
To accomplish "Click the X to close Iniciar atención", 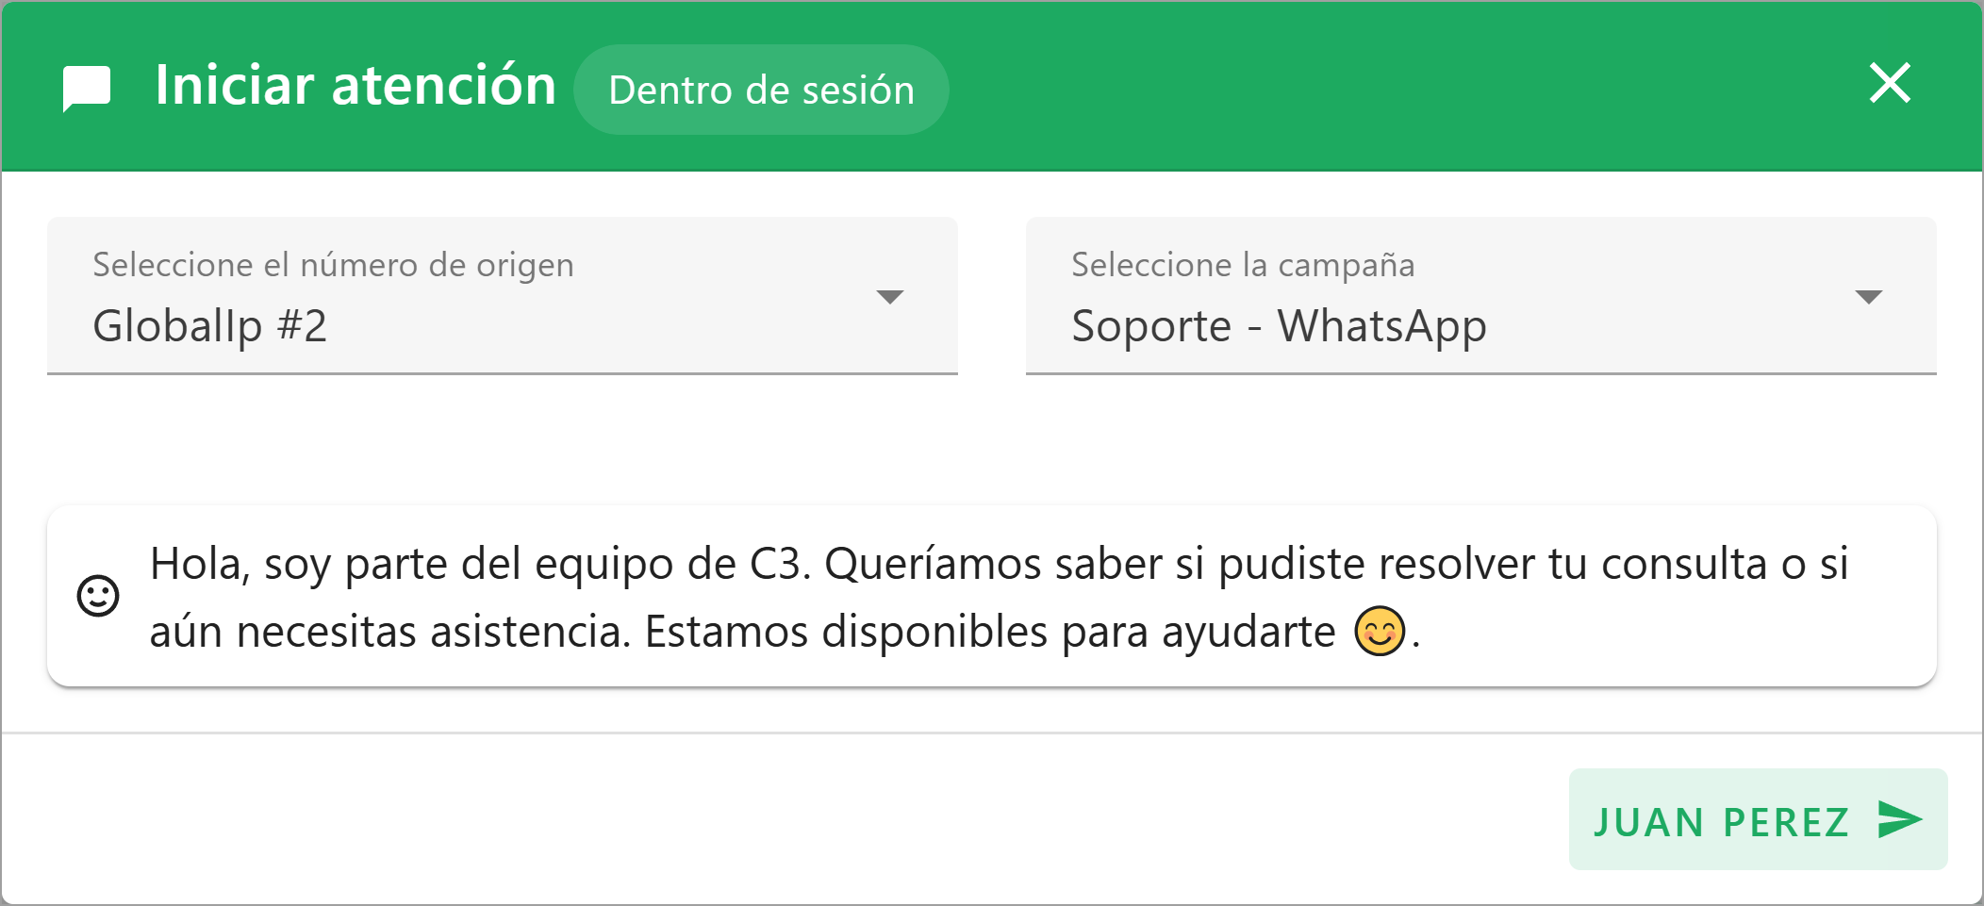I will 1891,85.
